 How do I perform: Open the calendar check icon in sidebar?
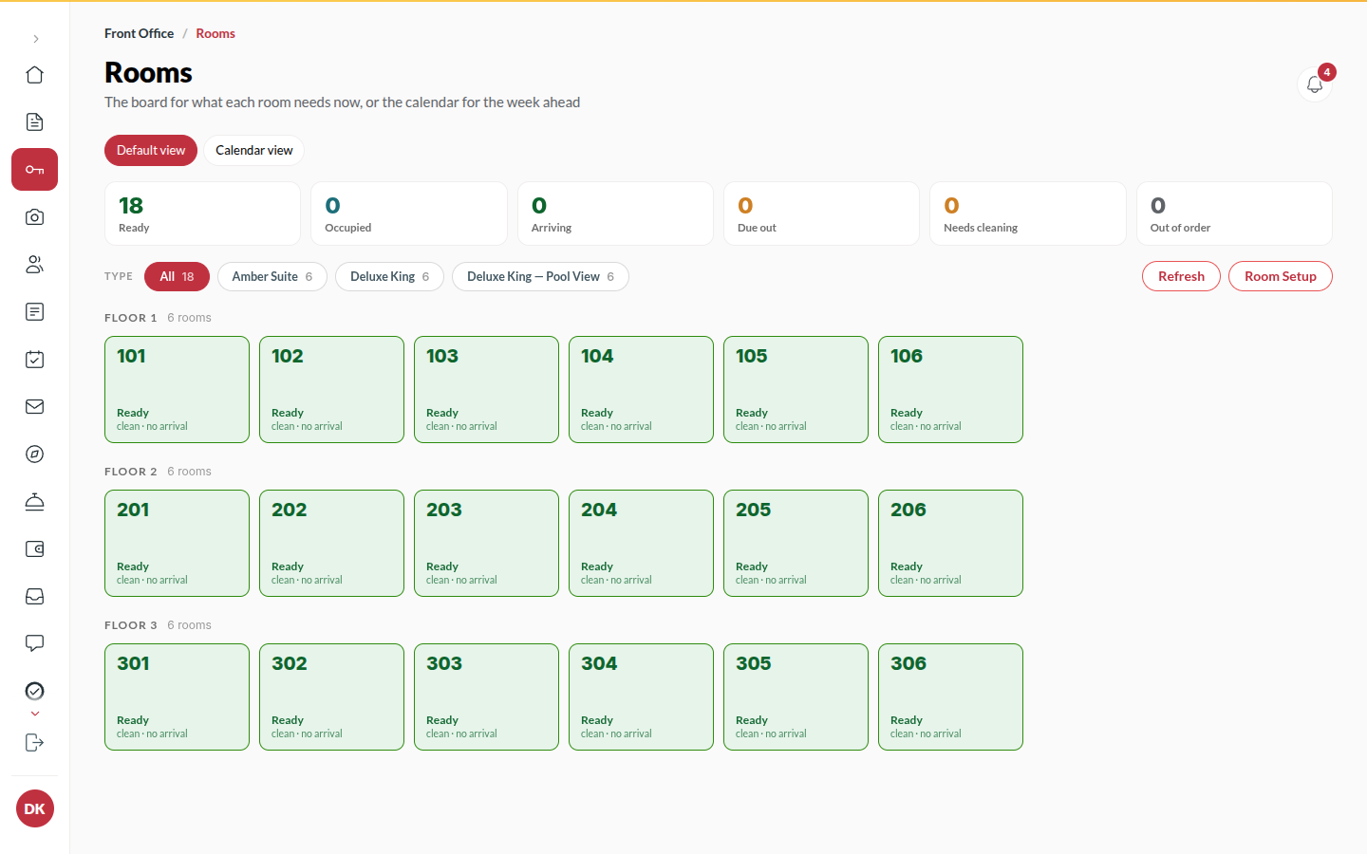tap(35, 360)
